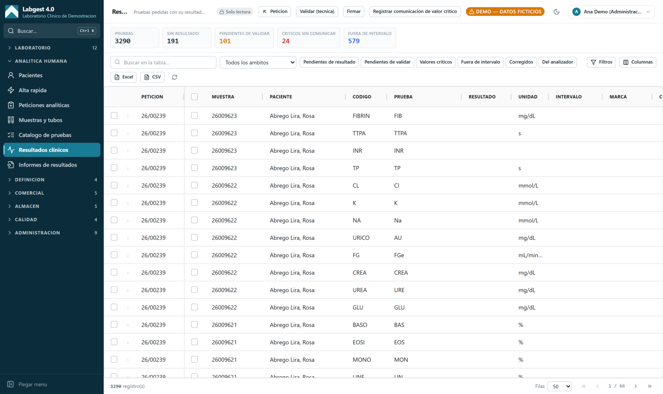Filter by Valores criticos
Screen dimensions: 663x394
tap(436, 62)
